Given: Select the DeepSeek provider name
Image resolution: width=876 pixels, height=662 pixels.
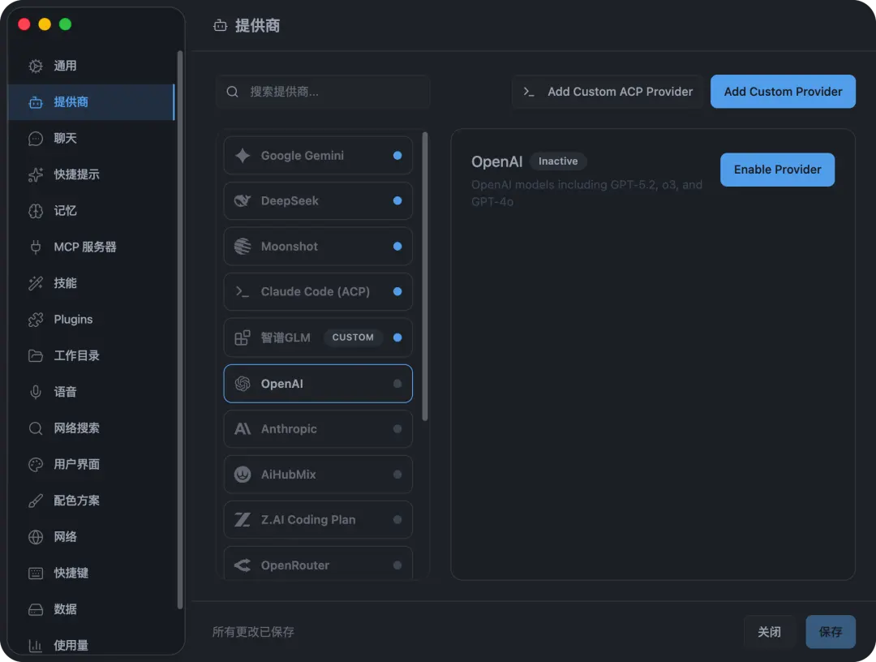Looking at the screenshot, I should tap(290, 200).
